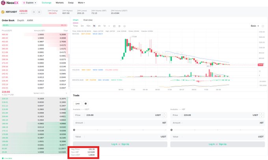Click the middle of three chart toolbar icons
Viewport: 268px width, 160px height.
pyautogui.click(x=119, y=26)
